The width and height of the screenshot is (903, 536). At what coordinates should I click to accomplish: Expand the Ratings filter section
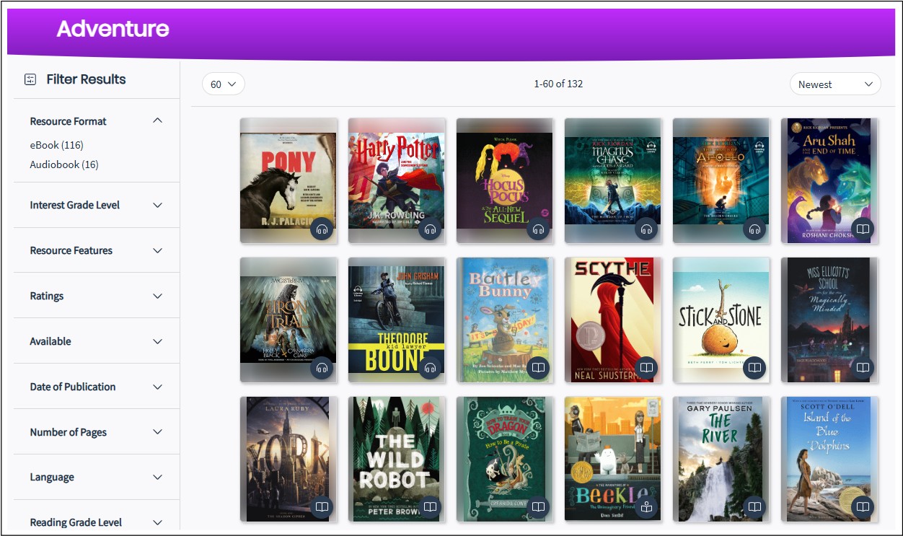click(x=158, y=296)
